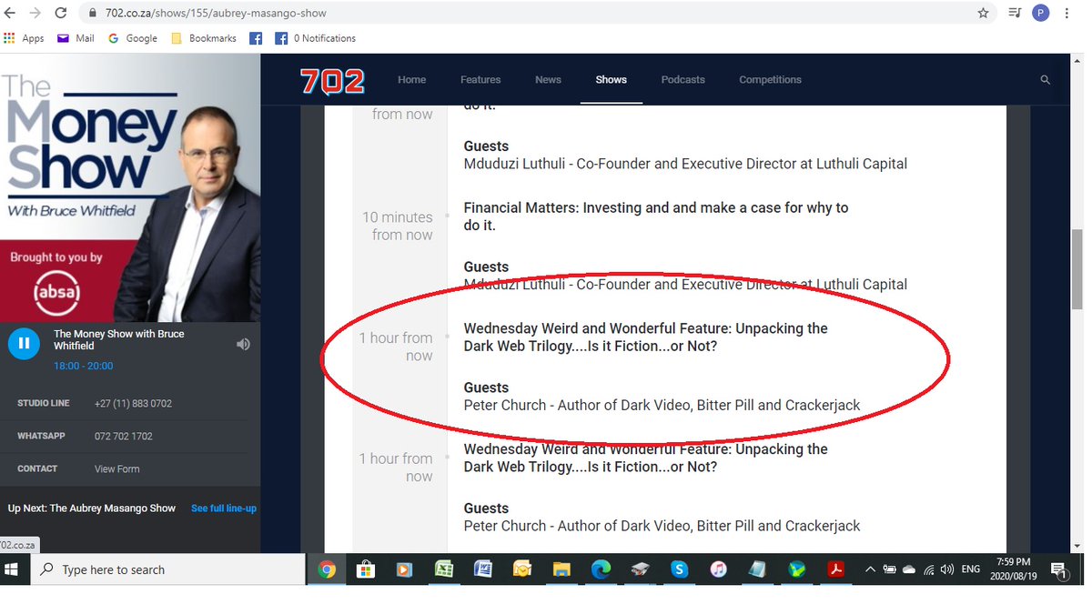Screen dimensions: 1092x614
Task: Open Microsoft Store from taskbar
Action: point(366,569)
